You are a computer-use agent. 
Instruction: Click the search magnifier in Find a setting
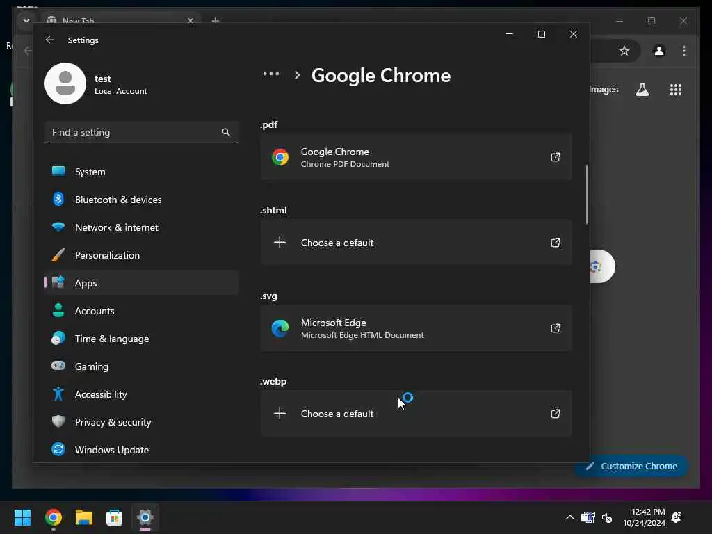(x=226, y=132)
